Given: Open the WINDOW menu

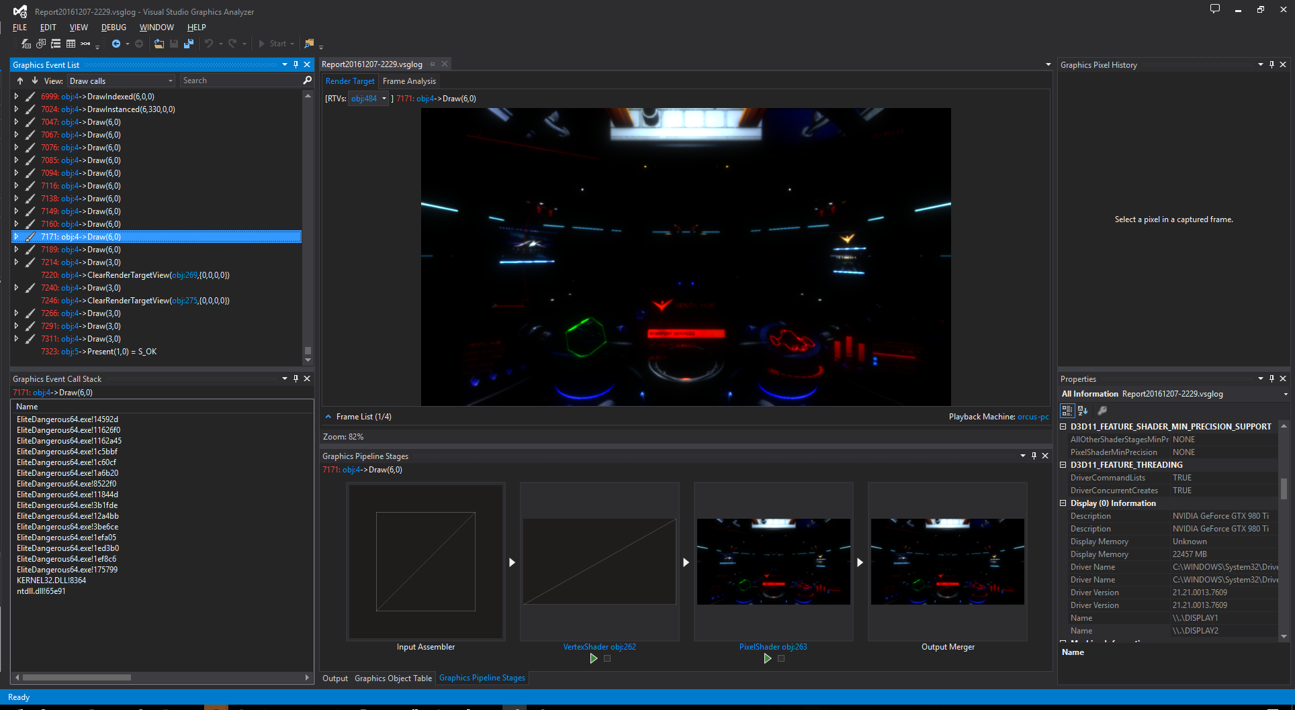Looking at the screenshot, I should click(x=157, y=28).
